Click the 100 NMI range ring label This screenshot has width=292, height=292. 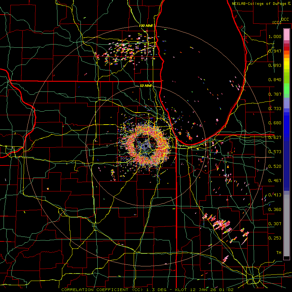coord(146,26)
